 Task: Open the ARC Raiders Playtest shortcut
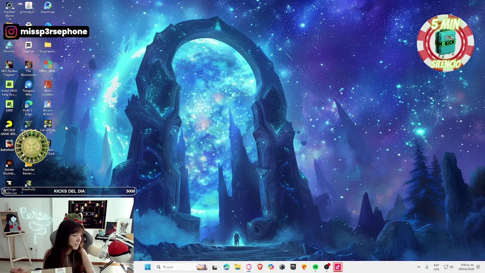click(9, 69)
